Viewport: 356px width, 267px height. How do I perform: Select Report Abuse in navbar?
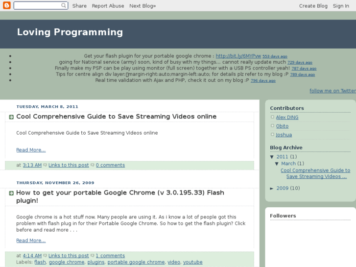[x=108, y=6]
